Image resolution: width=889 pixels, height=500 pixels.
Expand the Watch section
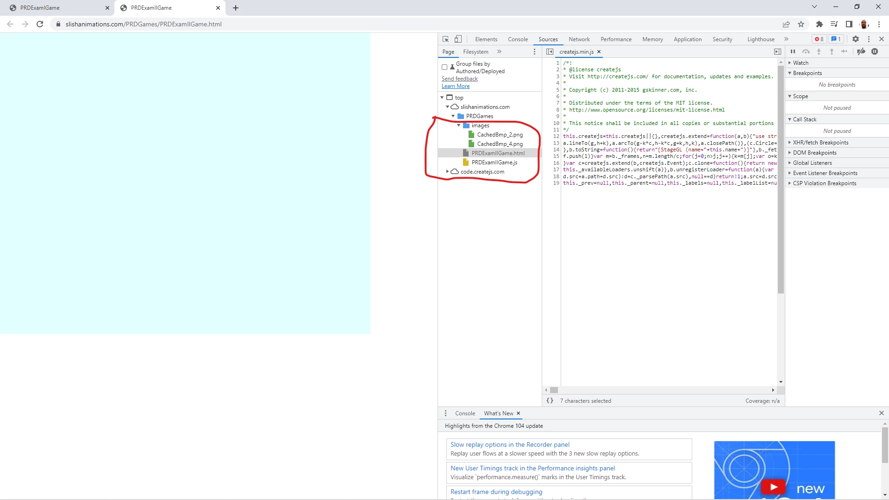pos(801,63)
